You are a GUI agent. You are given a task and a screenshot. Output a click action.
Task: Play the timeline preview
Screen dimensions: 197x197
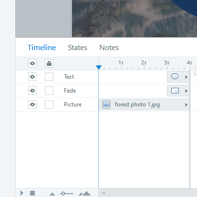click(x=22, y=193)
